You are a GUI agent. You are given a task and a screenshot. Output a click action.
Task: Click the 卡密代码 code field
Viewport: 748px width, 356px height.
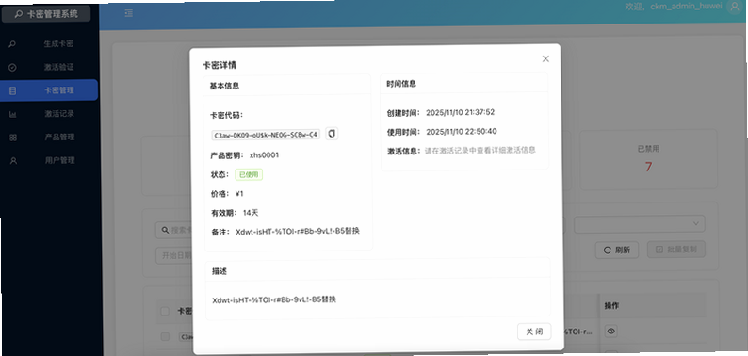point(266,135)
